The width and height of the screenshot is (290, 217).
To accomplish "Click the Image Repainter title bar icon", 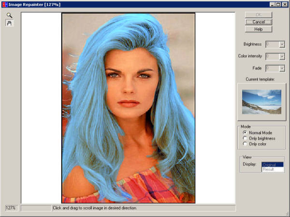I will [x=5, y=5].
